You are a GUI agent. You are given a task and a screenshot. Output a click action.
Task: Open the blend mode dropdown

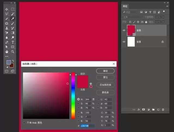pos(134,17)
